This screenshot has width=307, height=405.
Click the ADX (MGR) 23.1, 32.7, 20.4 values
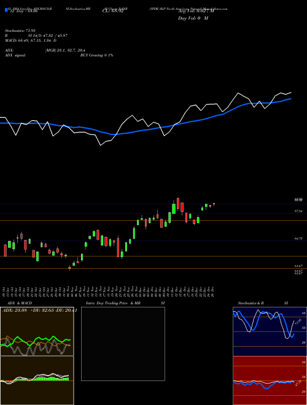pyautogui.click(x=65, y=50)
